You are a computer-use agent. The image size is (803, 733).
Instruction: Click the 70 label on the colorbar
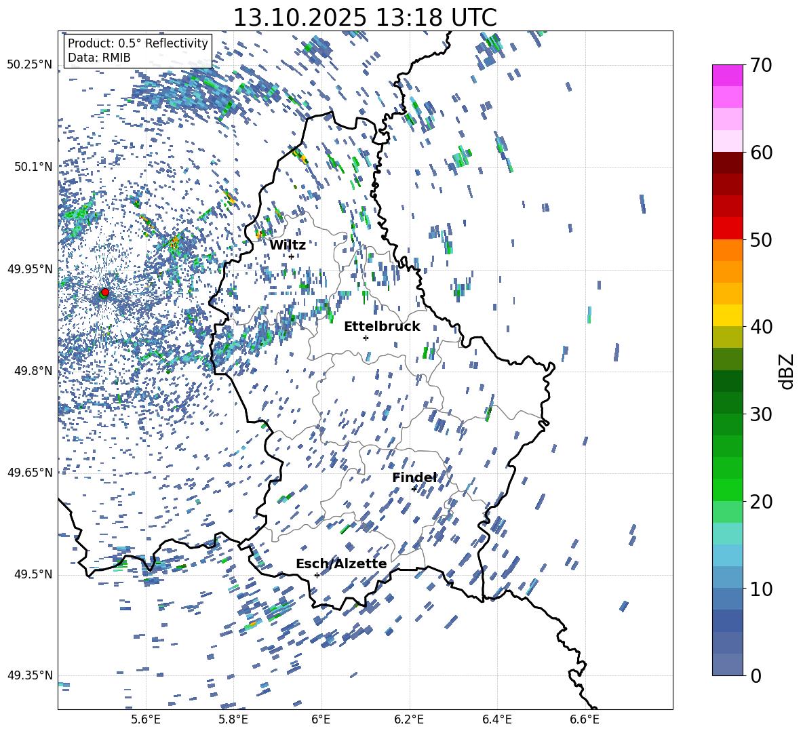(x=761, y=65)
